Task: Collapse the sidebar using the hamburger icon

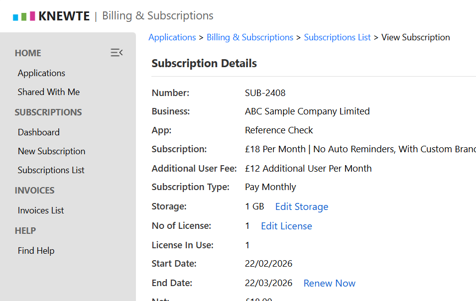Action: point(117,52)
